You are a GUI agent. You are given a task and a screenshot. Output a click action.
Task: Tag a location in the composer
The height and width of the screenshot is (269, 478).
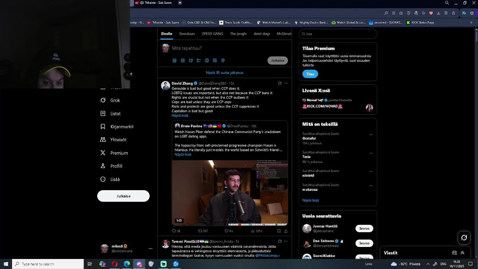point(223,61)
